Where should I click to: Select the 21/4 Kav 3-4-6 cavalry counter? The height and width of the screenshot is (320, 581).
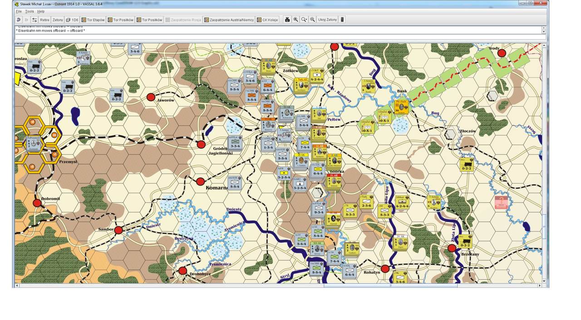251,76
